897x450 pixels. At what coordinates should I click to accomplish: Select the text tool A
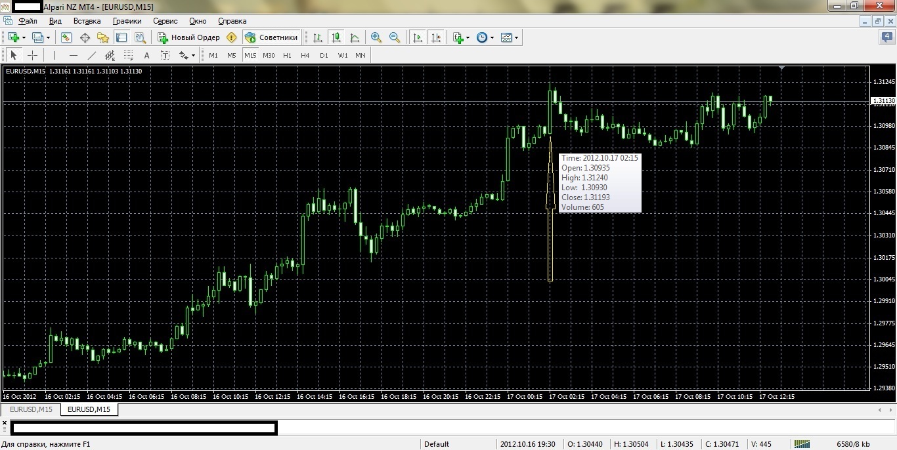click(x=146, y=55)
